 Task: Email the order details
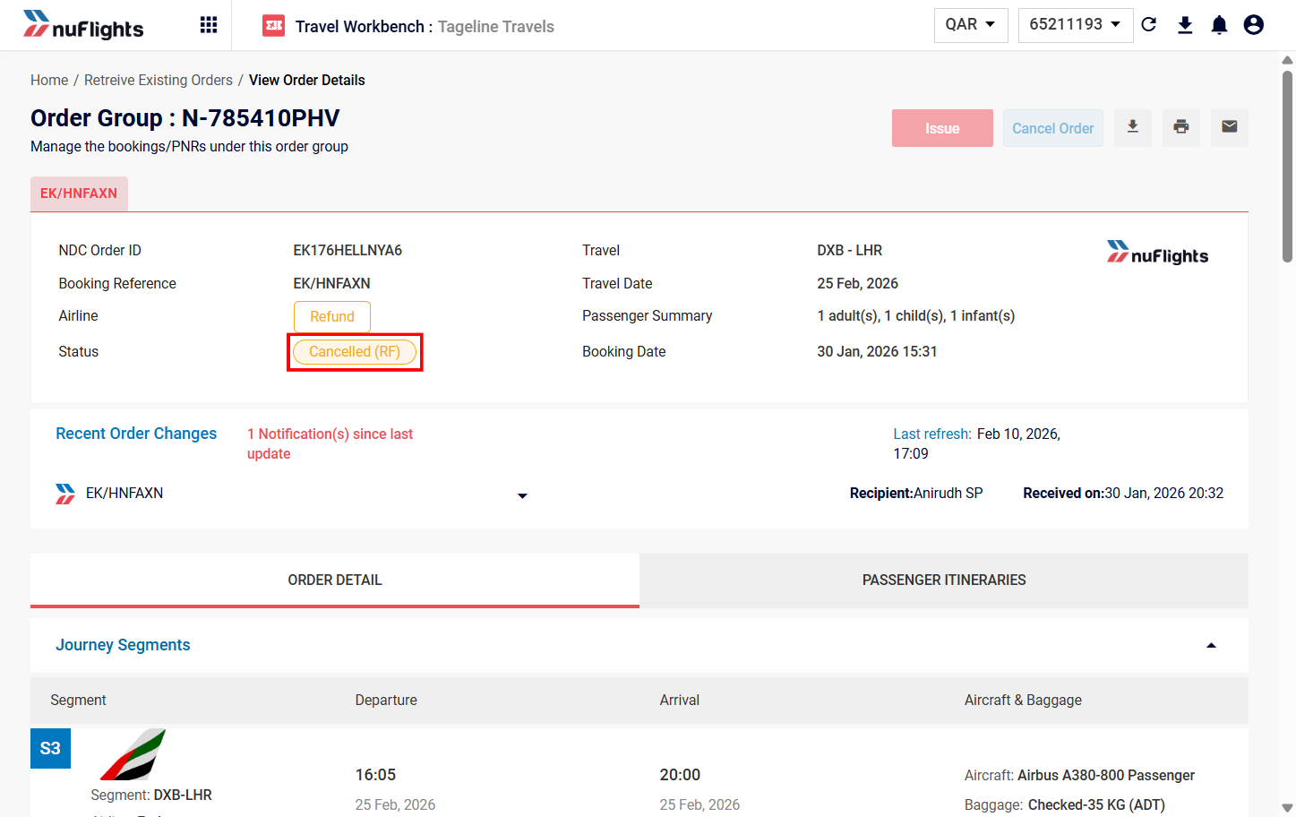pyautogui.click(x=1230, y=127)
